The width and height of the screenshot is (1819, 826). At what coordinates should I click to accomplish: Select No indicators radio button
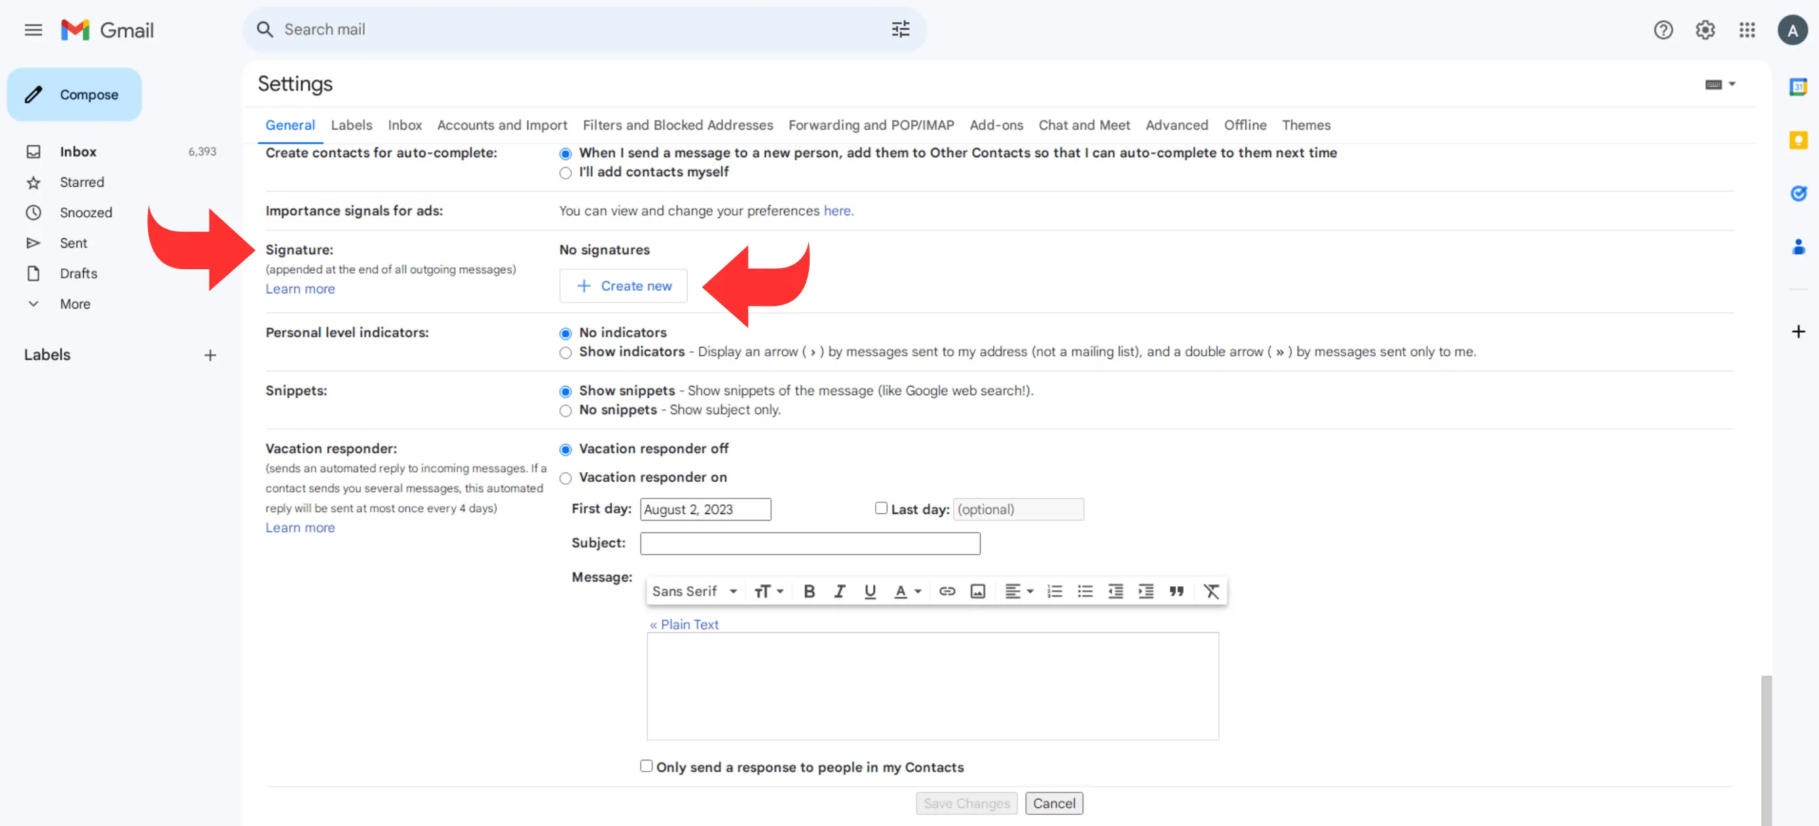click(565, 333)
